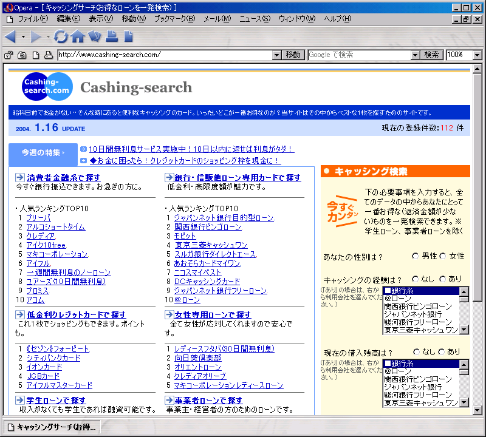Print the page using the large printer icon
The width and height of the screenshot is (486, 437).
[112, 36]
